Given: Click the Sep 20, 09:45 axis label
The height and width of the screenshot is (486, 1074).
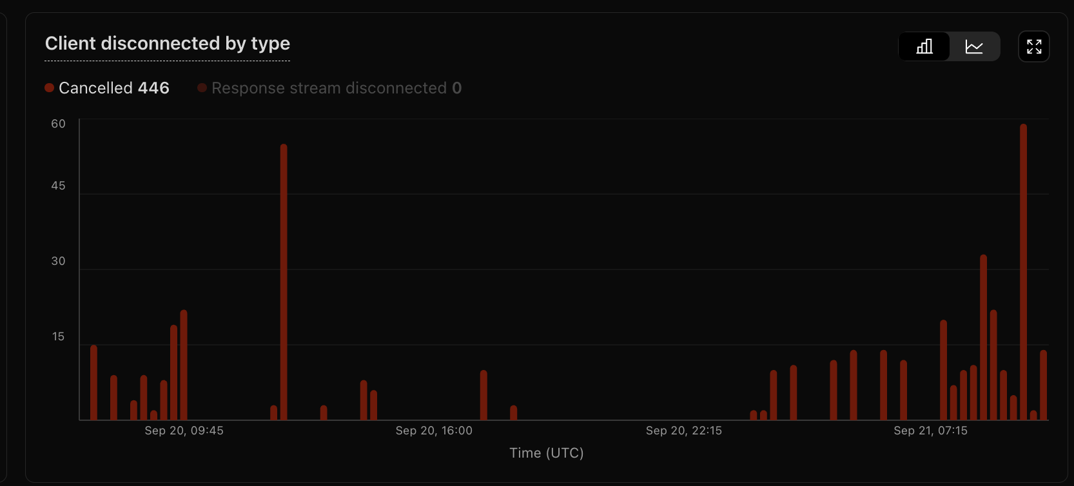Looking at the screenshot, I should (x=184, y=431).
